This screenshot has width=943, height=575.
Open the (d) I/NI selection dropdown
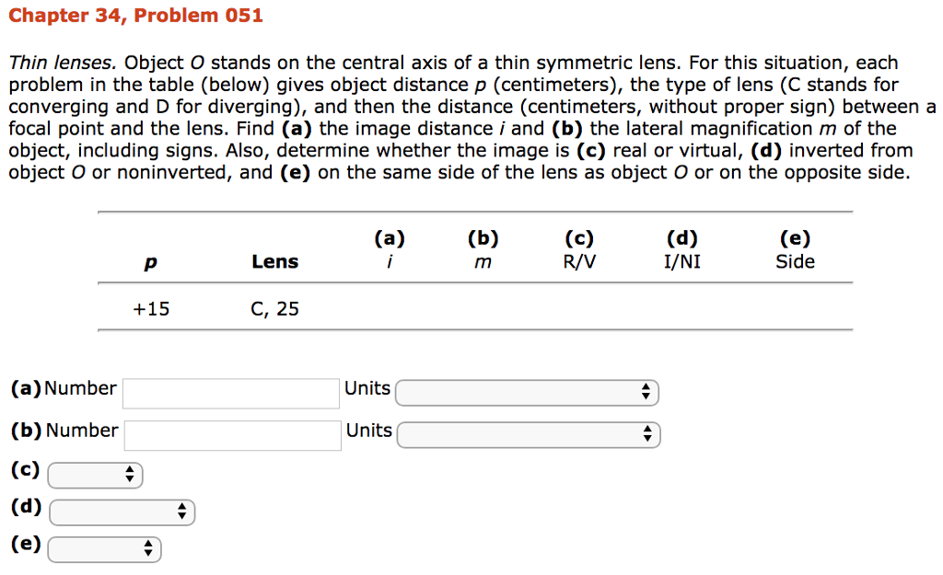[x=122, y=512]
